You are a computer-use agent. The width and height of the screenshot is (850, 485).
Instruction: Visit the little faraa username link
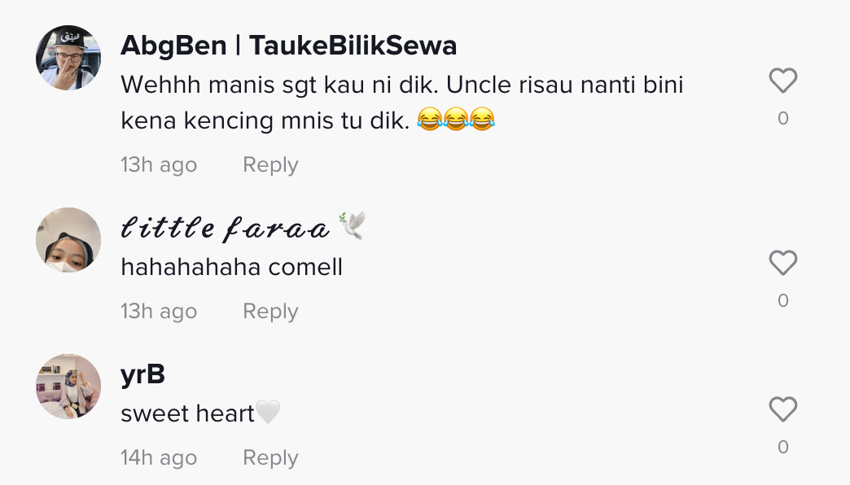tap(226, 229)
